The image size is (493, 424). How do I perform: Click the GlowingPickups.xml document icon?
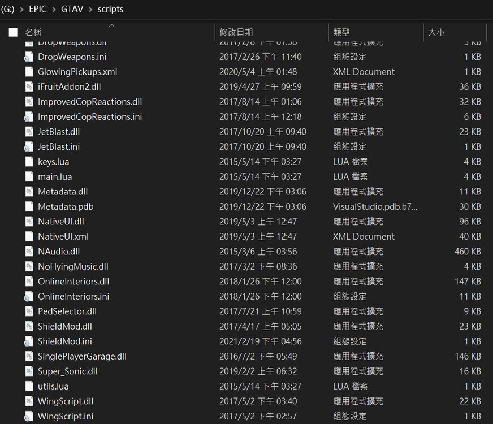[x=29, y=72]
